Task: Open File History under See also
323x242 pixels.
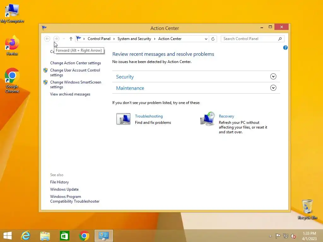Action: point(59,182)
